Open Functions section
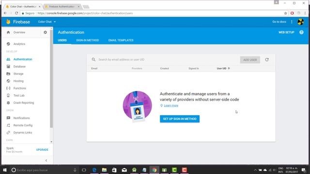This screenshot has height=174, width=310. tap(19, 88)
